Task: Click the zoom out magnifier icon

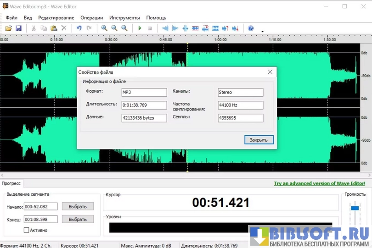Action: (x=114, y=28)
